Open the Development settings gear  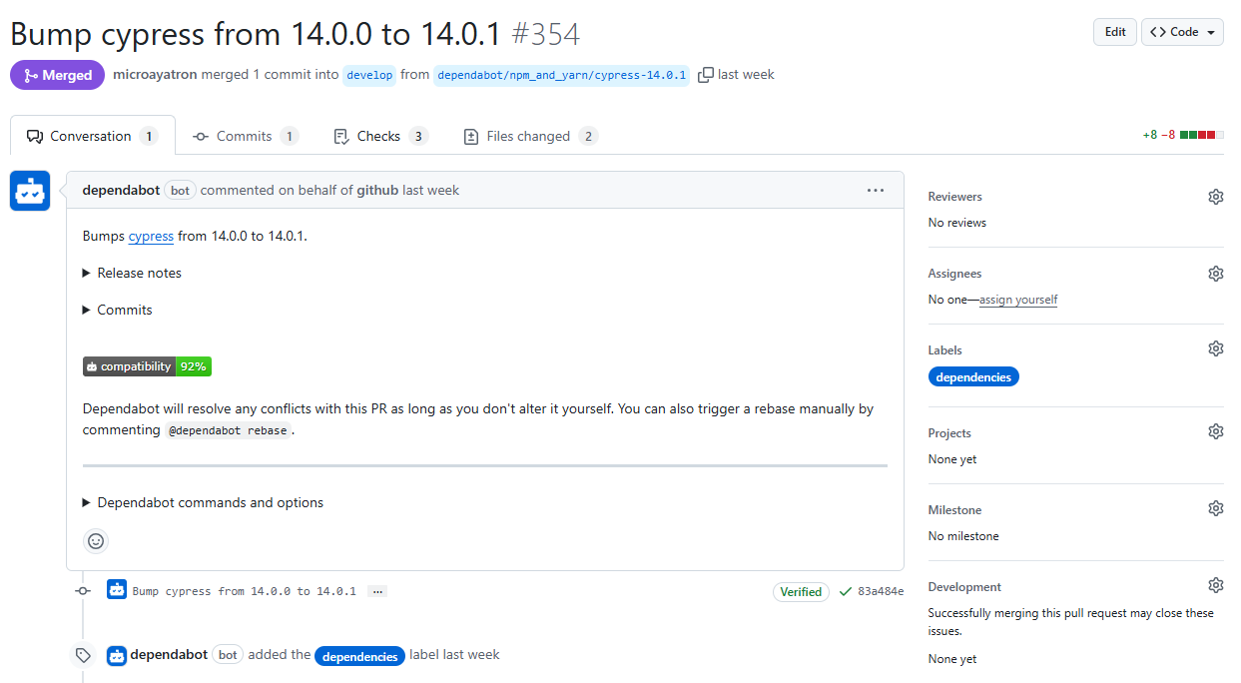coord(1215,585)
